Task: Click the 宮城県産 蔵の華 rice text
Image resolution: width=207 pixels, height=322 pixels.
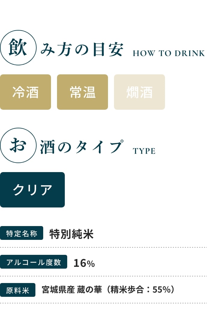Action: 72,290
